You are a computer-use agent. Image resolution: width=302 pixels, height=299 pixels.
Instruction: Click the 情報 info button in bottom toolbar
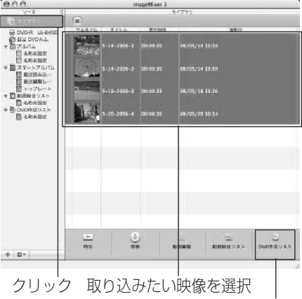(x=135, y=241)
